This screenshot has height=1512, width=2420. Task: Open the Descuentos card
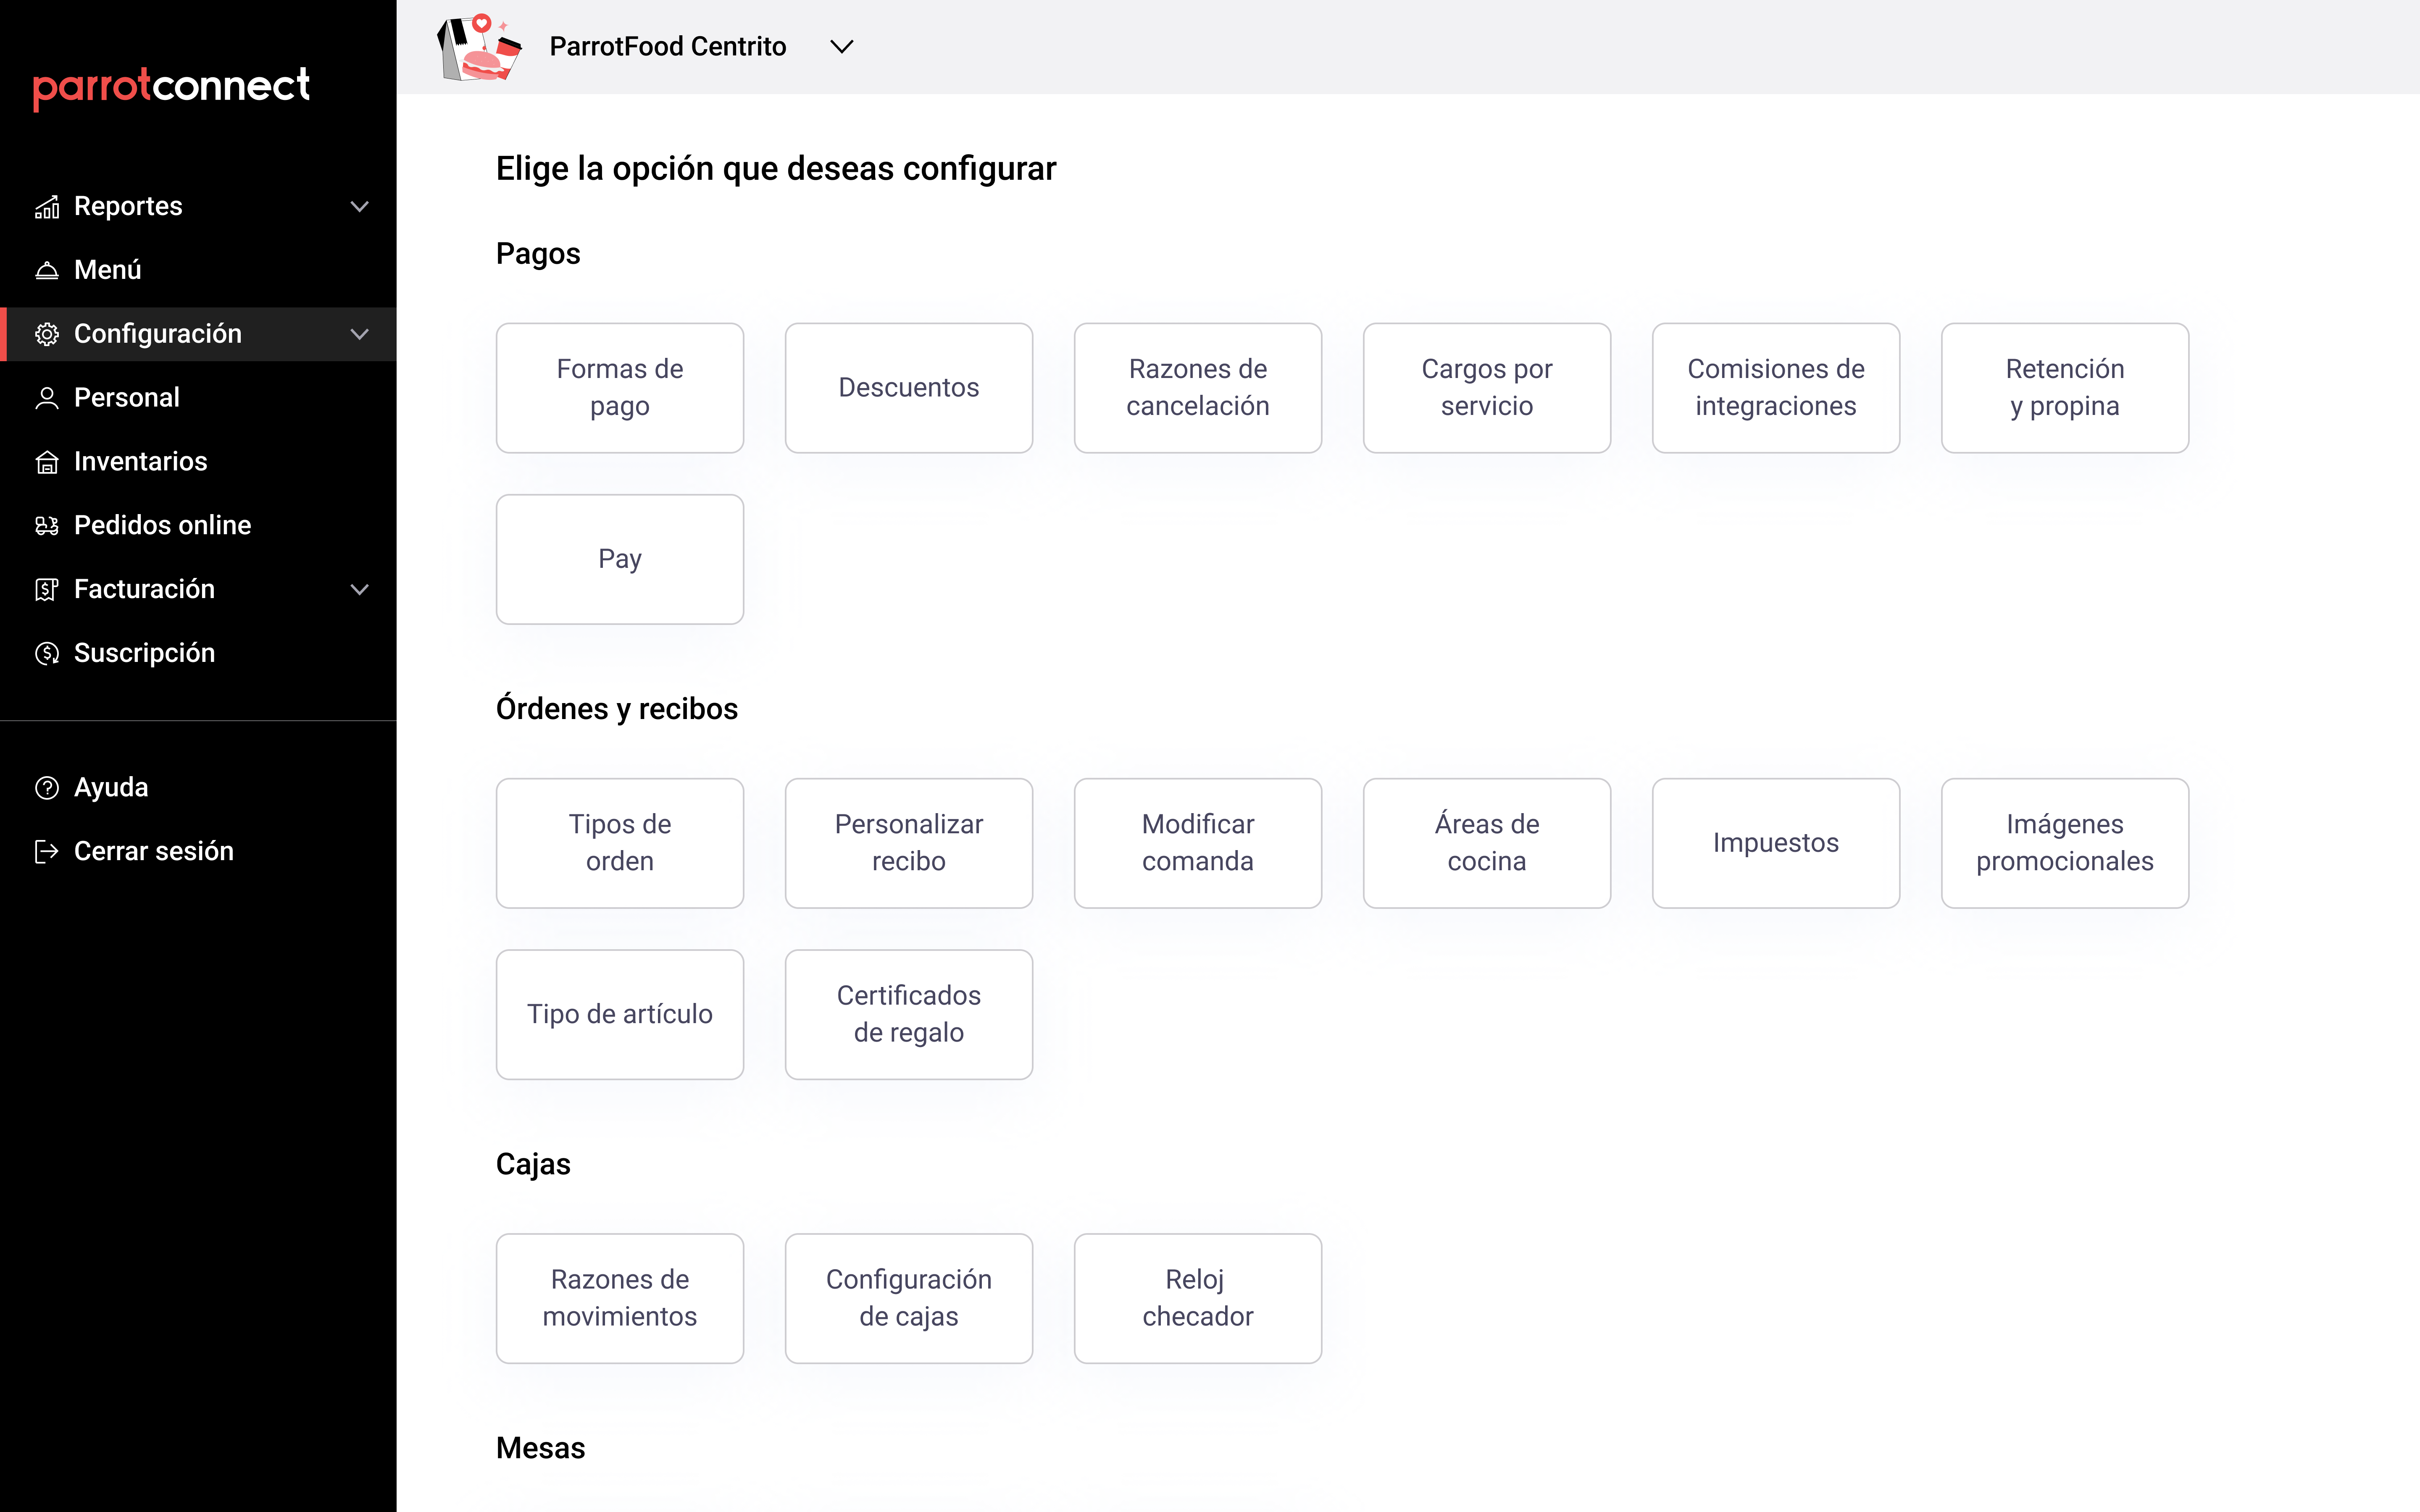909,388
